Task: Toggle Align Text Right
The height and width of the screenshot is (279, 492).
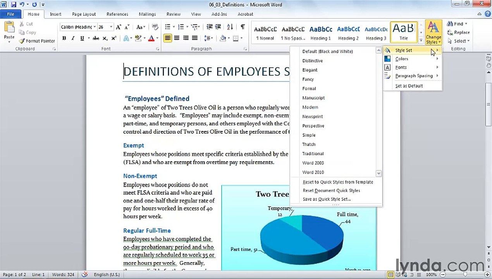Action: pyautogui.click(x=186, y=38)
